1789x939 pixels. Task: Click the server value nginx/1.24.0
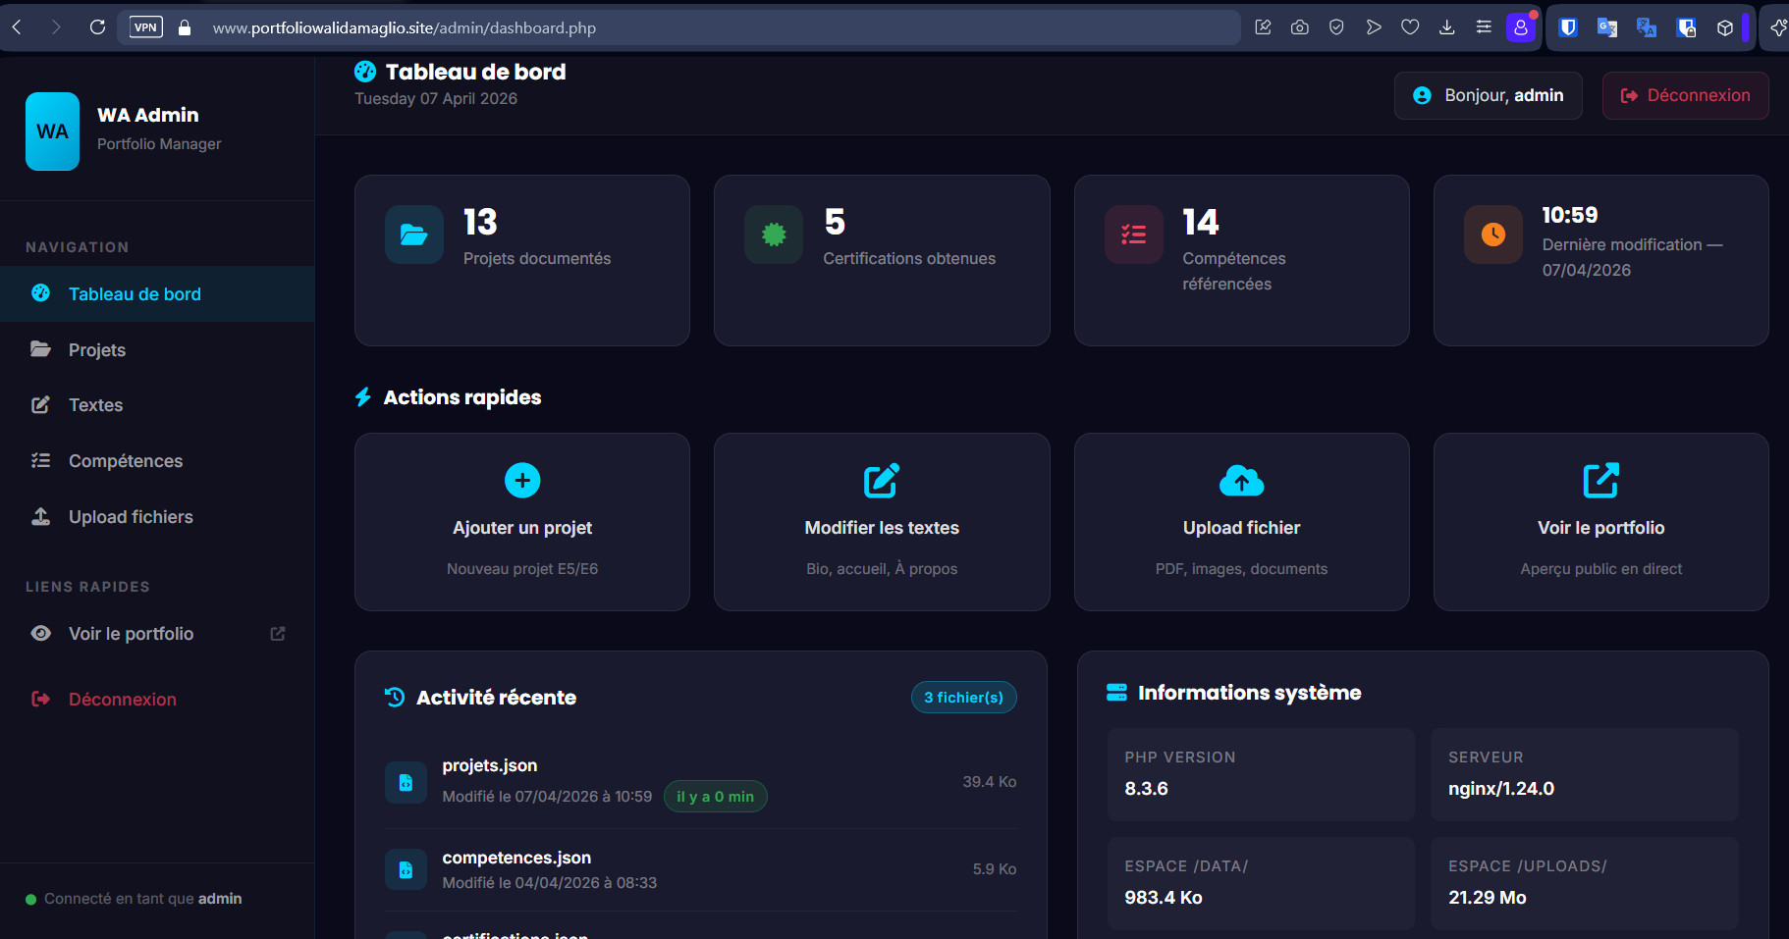point(1500,789)
